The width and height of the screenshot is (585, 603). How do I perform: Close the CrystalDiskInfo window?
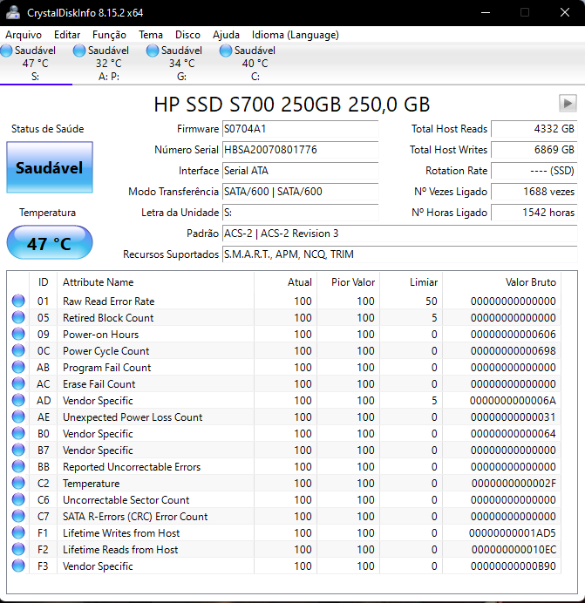(565, 13)
